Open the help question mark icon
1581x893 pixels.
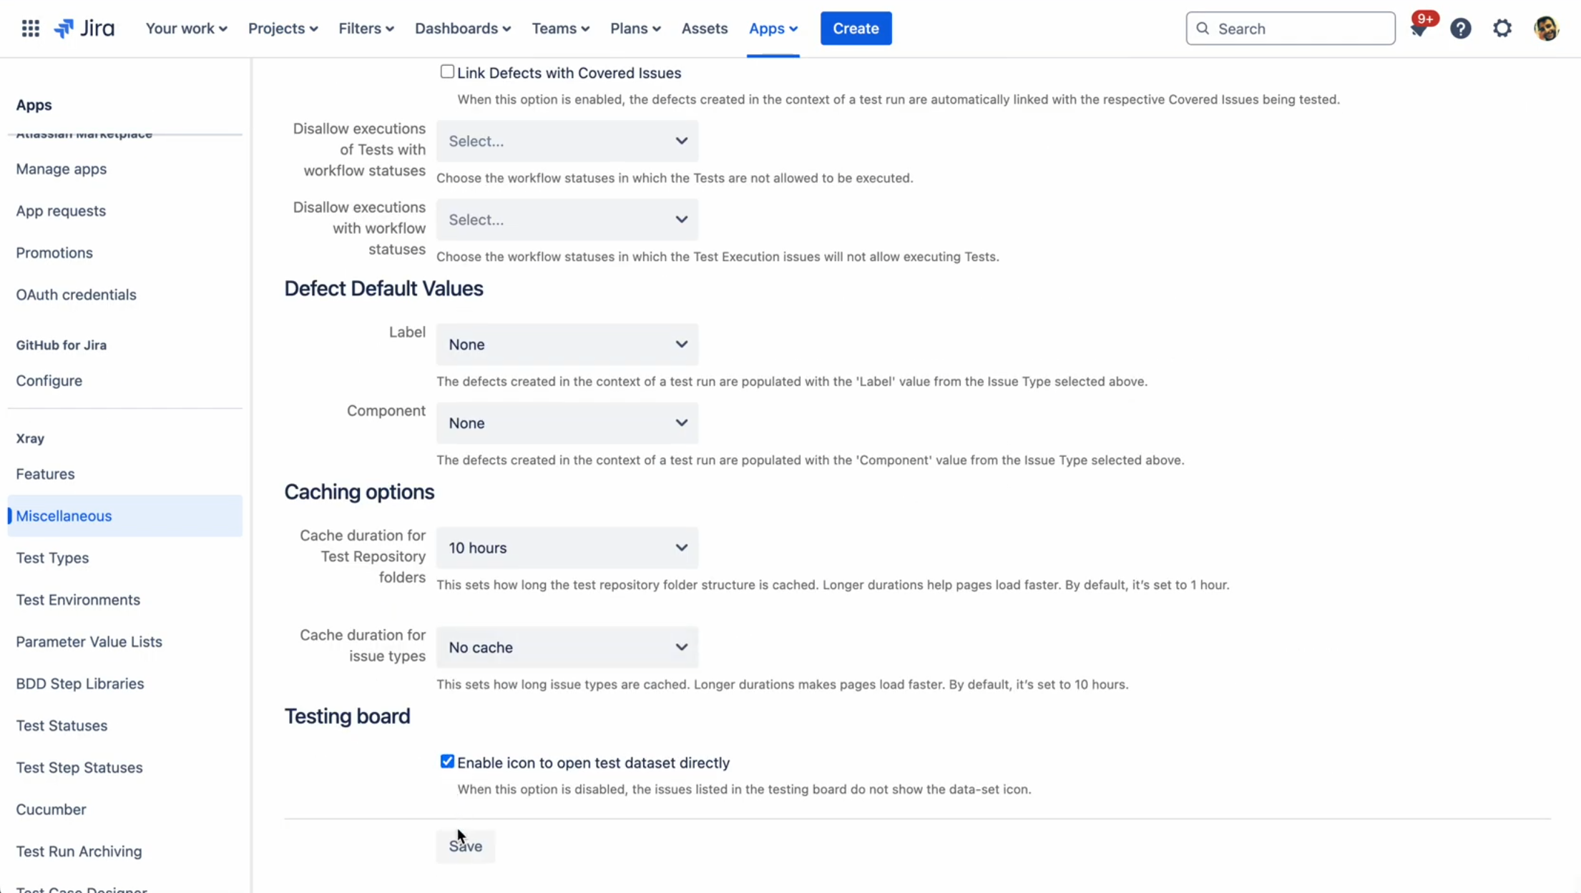[x=1460, y=29]
